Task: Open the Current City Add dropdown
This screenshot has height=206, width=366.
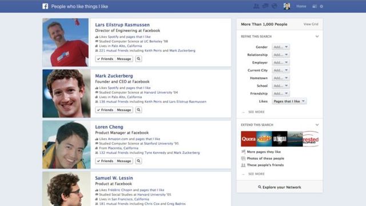Action: click(281, 70)
